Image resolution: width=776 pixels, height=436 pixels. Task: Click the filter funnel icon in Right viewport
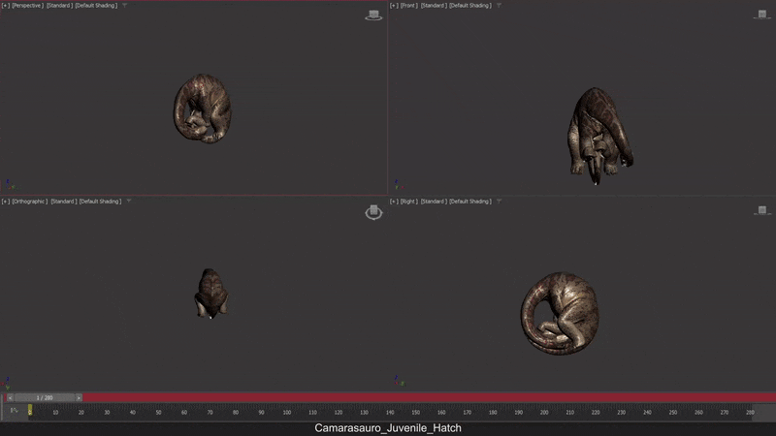499,202
